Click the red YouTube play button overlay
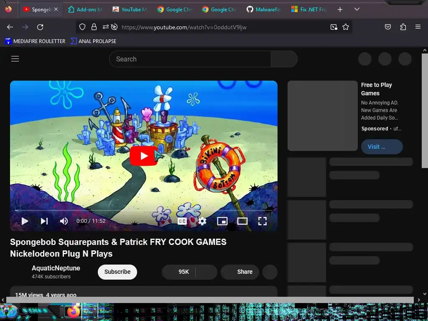428x321 pixels. pyautogui.click(x=144, y=156)
